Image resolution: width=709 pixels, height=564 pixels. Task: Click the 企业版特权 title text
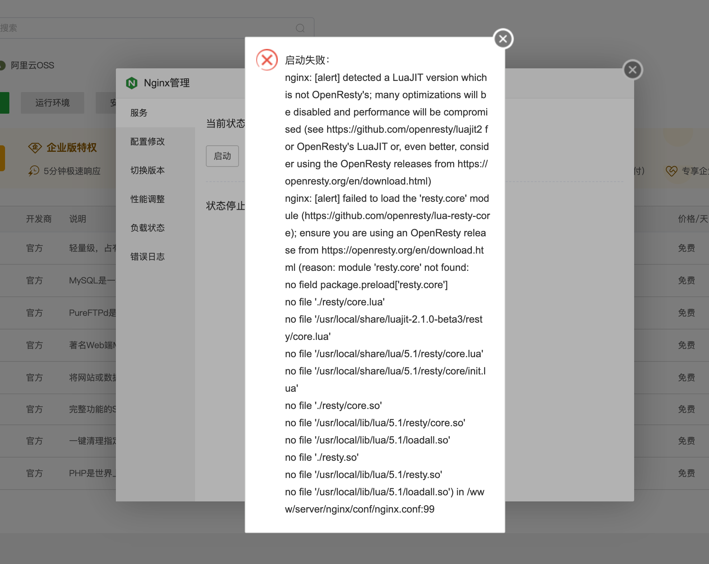72,147
